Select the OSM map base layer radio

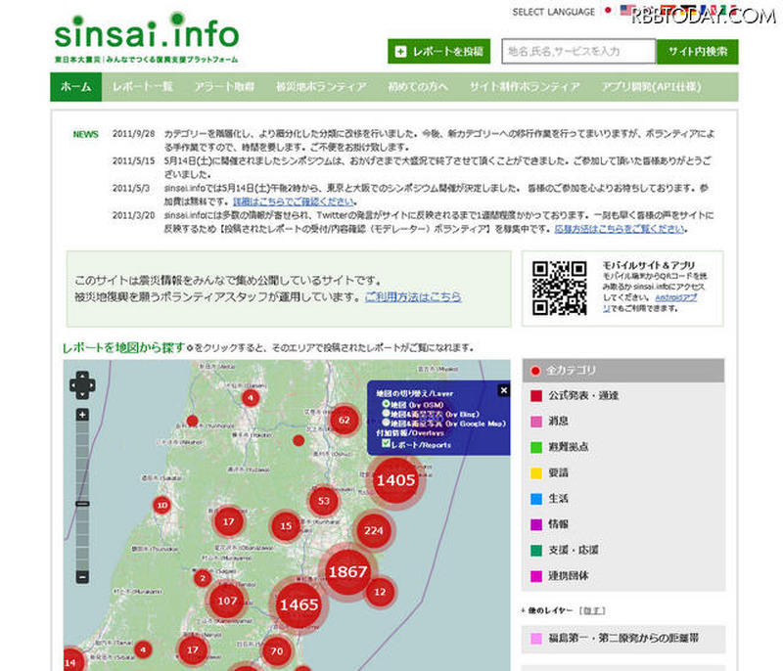[x=387, y=403]
